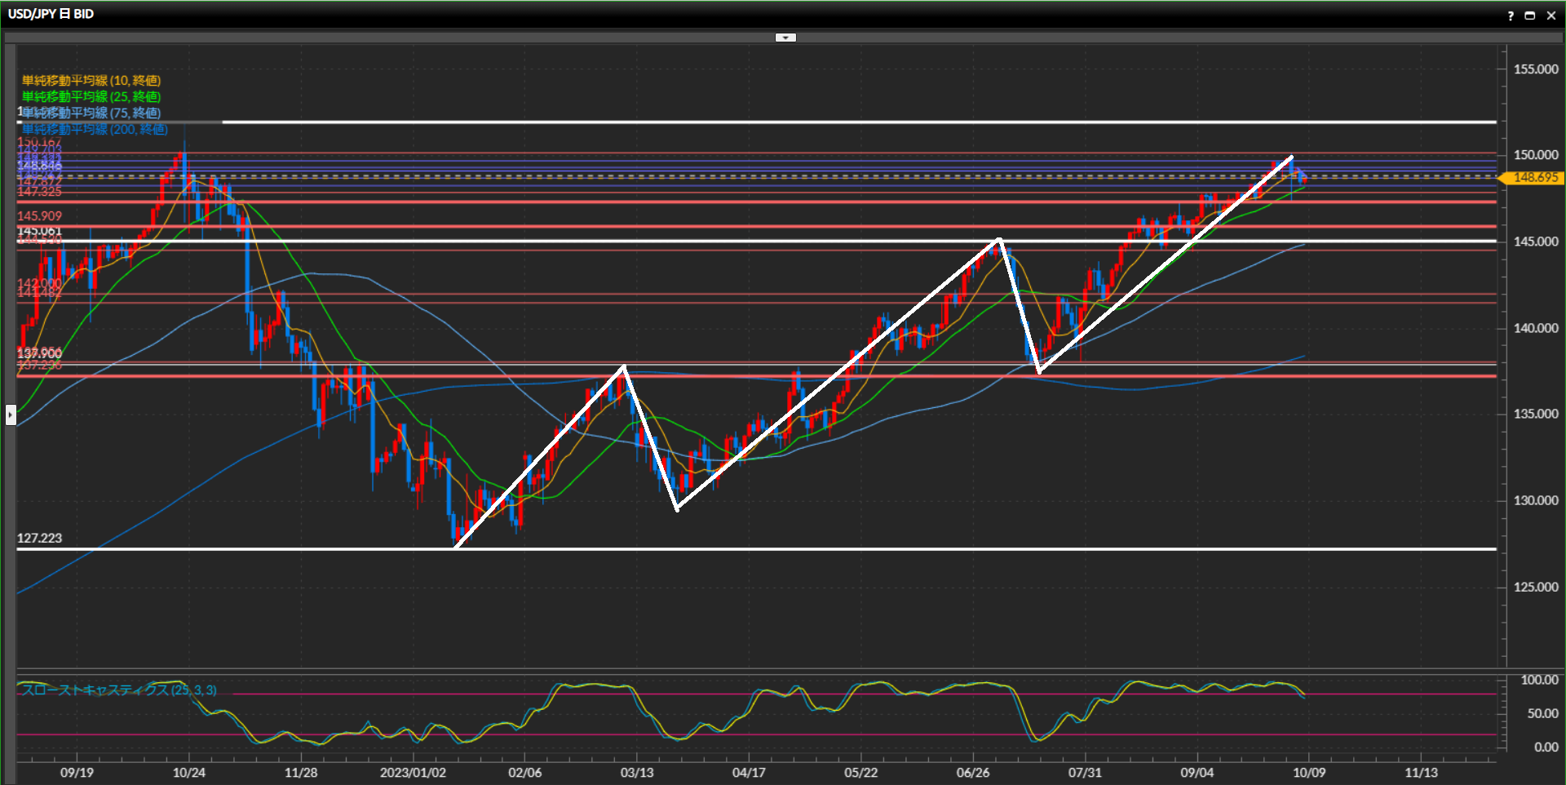Maximize the USD/JPY chart window
Viewport: 1566px width, 785px height.
[x=1530, y=16]
